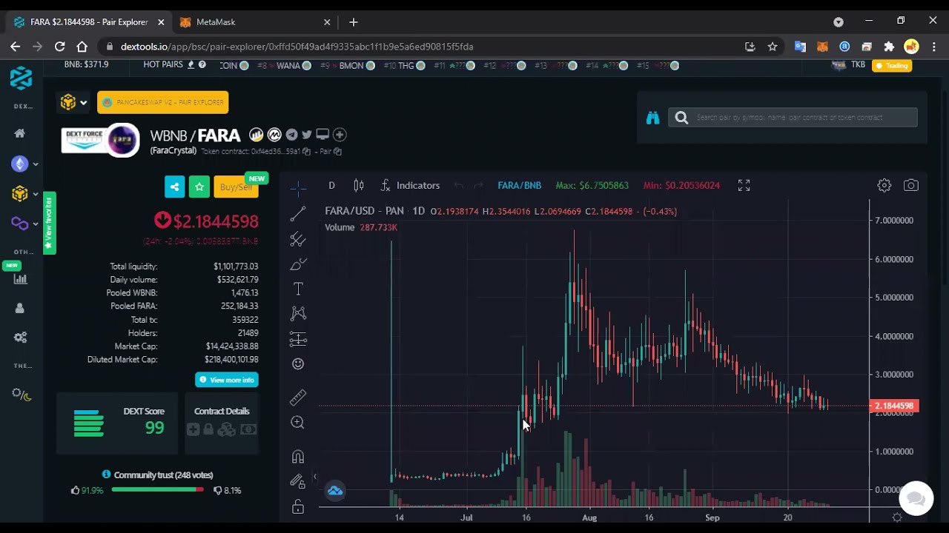Open chart settings gear

pos(884,185)
